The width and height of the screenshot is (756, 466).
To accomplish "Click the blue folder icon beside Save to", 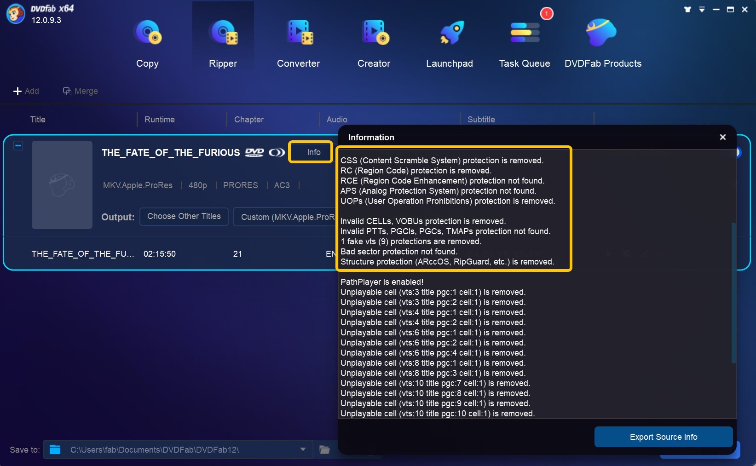I will click(55, 449).
